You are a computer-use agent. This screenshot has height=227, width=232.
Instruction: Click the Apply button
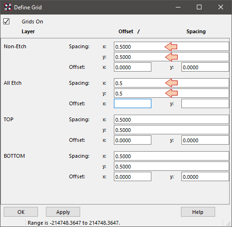click(x=63, y=212)
